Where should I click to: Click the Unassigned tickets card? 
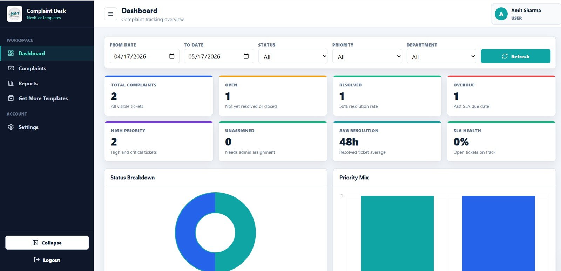click(273, 141)
